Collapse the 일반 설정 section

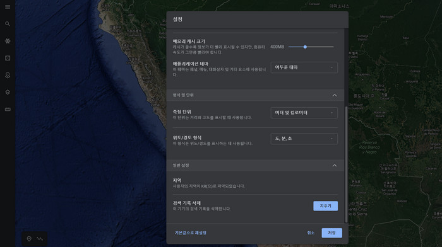click(x=334, y=166)
